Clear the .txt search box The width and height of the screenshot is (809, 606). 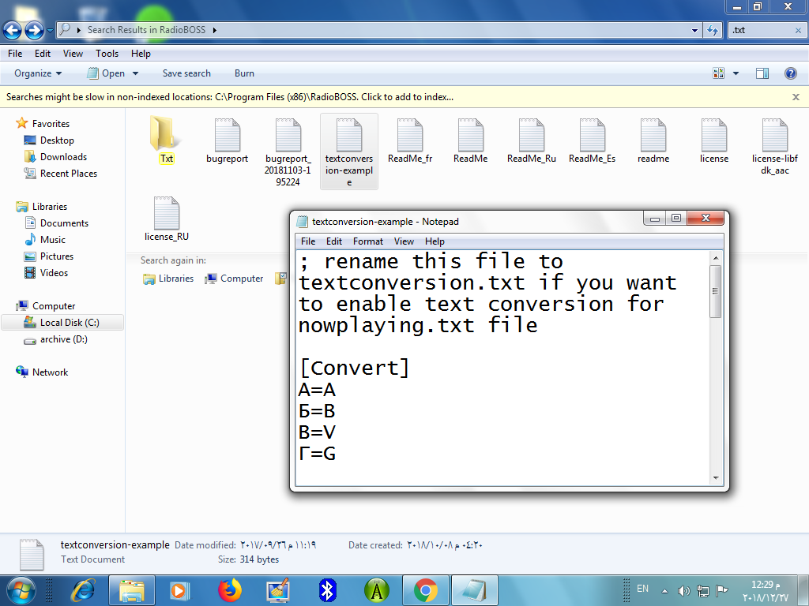[798, 31]
